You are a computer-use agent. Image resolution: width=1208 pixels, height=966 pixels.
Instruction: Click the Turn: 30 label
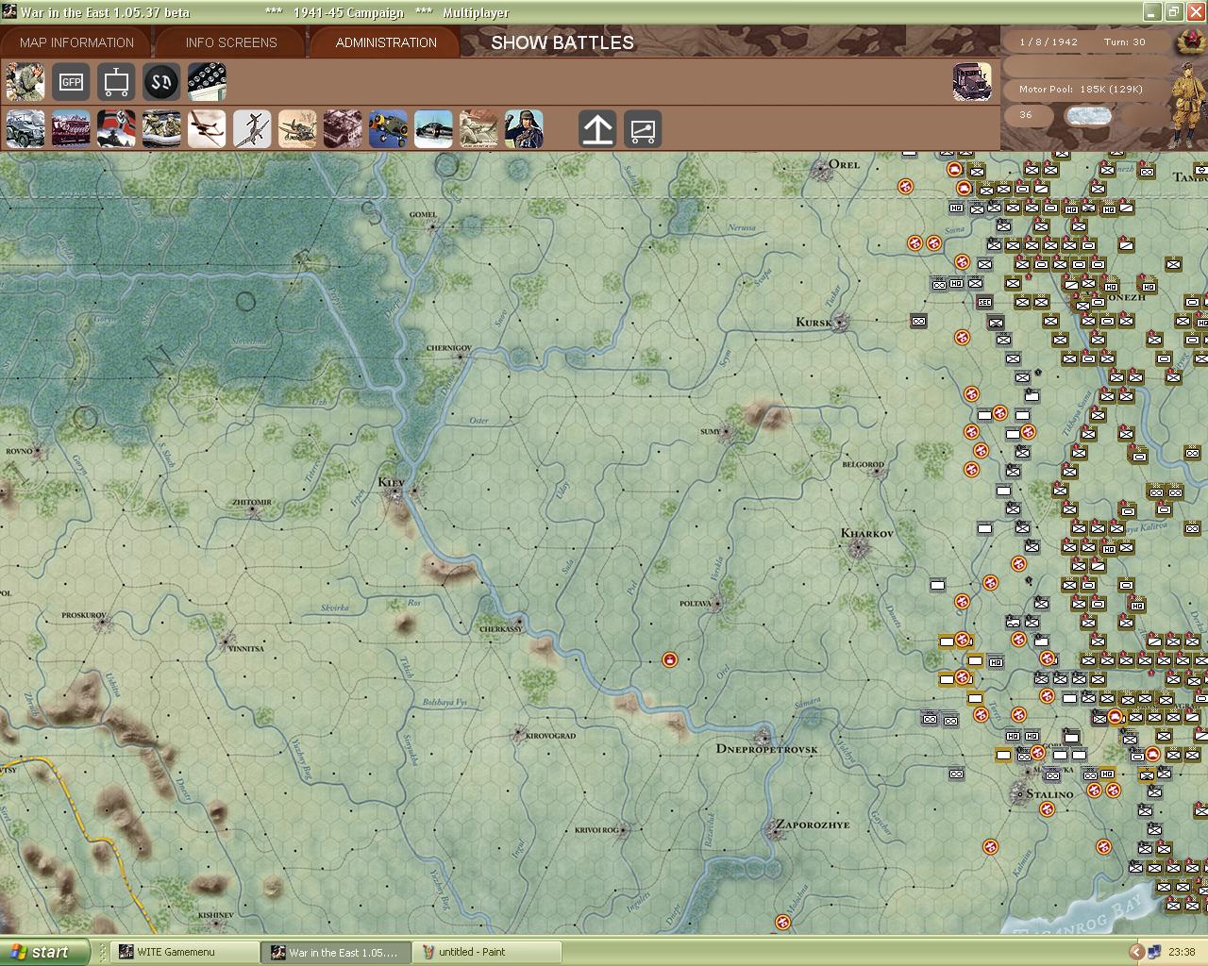click(x=1125, y=42)
